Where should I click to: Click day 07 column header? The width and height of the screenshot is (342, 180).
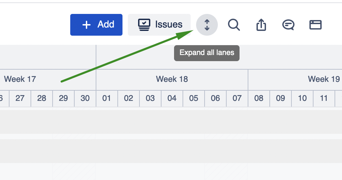click(x=237, y=98)
